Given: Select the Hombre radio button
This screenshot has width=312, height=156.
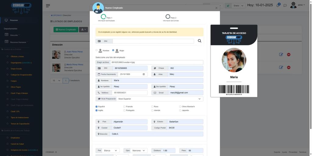Looking at the screenshot, I should pos(97,50).
